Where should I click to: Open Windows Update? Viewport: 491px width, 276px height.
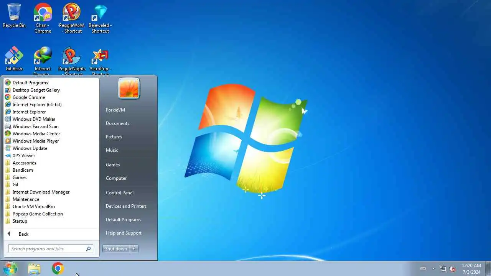[x=51, y=148]
